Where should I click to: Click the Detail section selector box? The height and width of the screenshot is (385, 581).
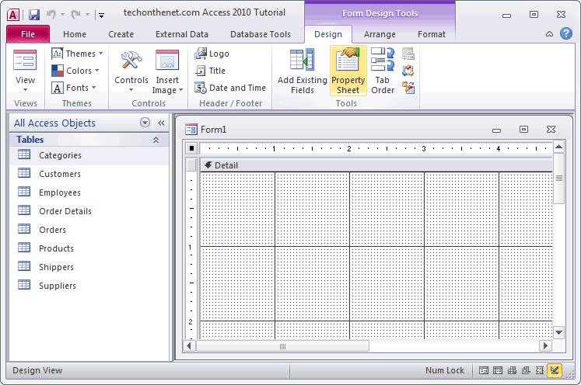click(191, 165)
